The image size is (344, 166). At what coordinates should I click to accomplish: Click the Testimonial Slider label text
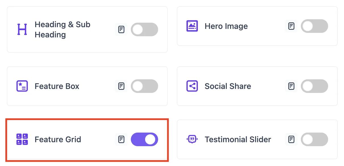(x=238, y=139)
